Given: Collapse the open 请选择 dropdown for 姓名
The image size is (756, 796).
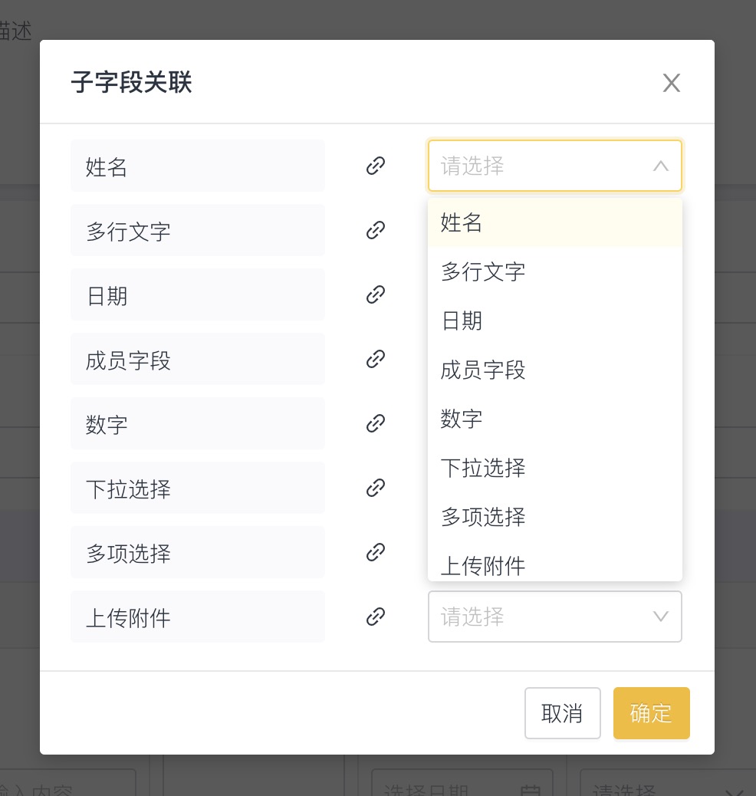Looking at the screenshot, I should (x=660, y=166).
